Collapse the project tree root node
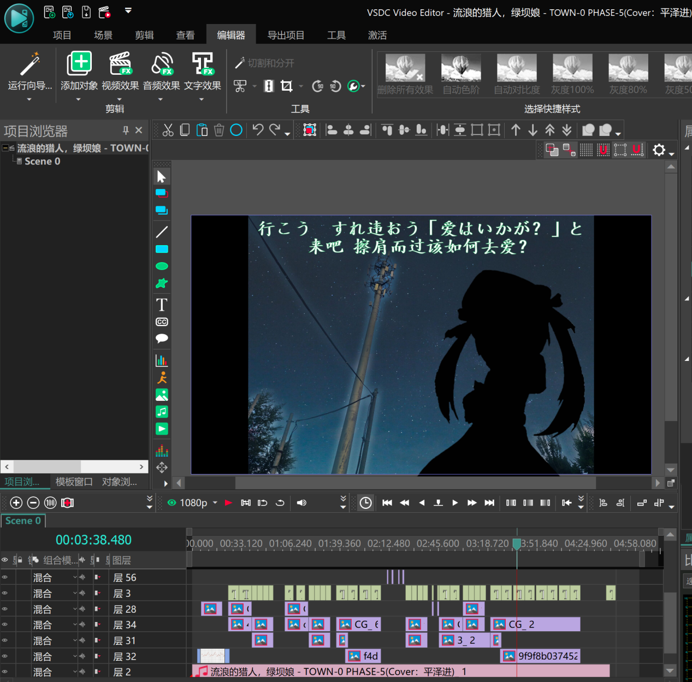Screen dimensions: 692x682 click(x=5, y=148)
